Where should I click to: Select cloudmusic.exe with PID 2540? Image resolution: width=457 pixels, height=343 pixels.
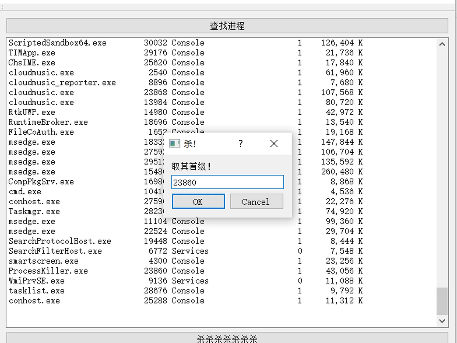click(186, 73)
